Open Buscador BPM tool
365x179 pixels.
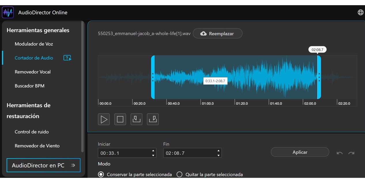[29, 86]
